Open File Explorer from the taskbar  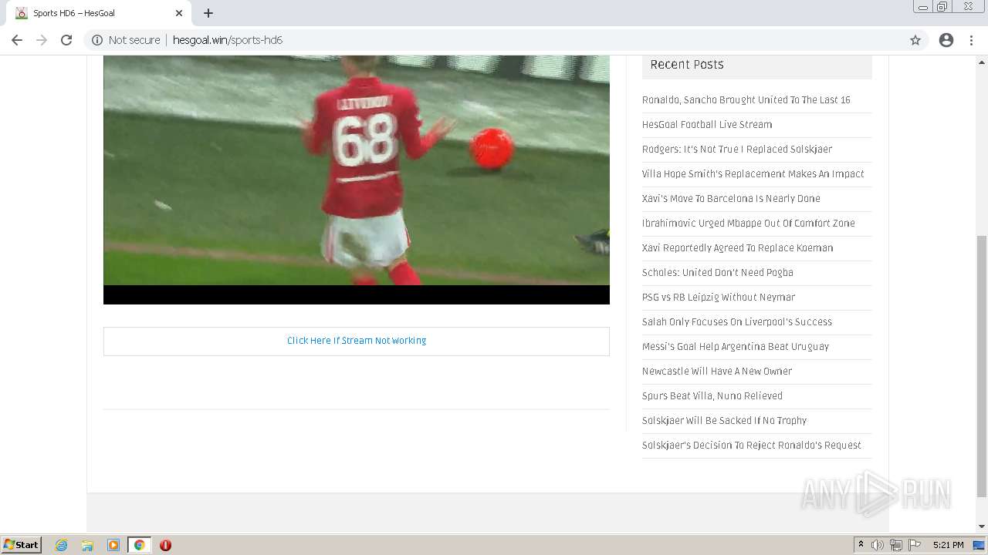click(87, 545)
